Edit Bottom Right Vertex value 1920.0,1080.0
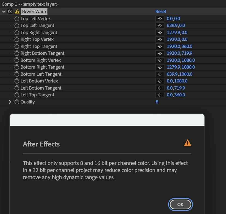Image resolution: width=226 pixels, height=214 pixels. pos(181,60)
